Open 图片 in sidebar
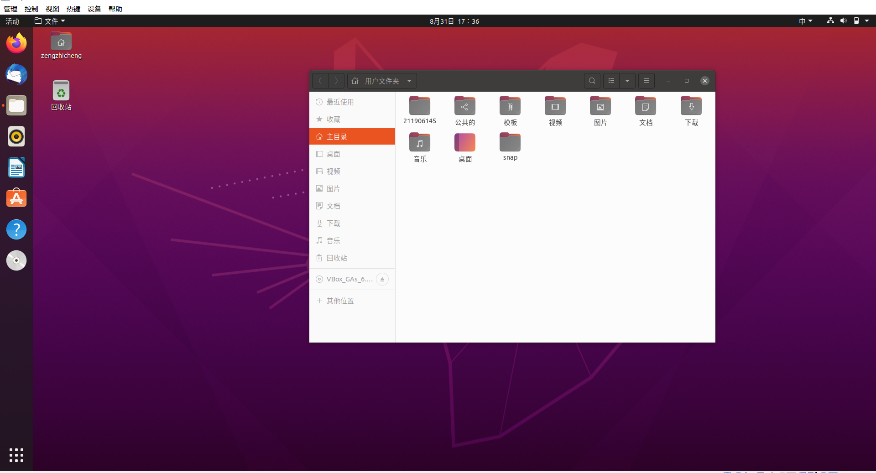This screenshot has height=473, width=876. point(352,189)
